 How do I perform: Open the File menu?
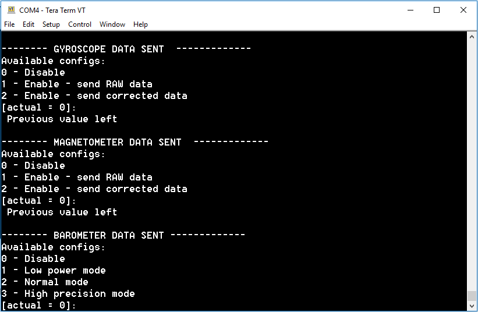(9, 24)
